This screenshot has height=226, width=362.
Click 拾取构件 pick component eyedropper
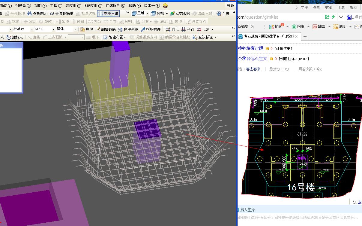151,29
